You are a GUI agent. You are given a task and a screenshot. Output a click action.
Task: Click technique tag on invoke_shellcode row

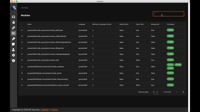coord(170,30)
